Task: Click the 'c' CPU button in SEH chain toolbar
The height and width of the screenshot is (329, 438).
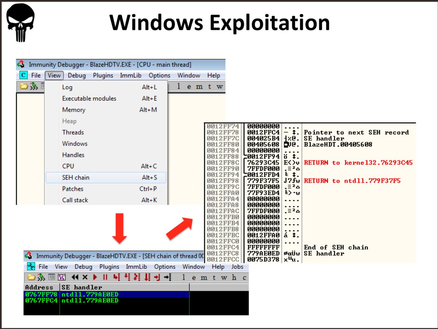Action: [245, 278]
